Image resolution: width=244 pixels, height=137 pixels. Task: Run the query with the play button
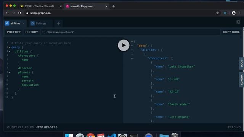click(124, 45)
